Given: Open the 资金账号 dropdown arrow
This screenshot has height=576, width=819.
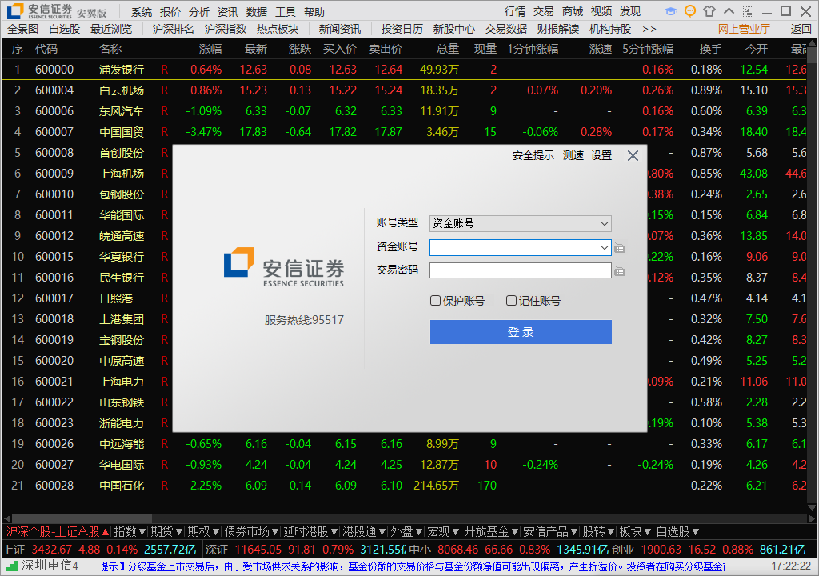Looking at the screenshot, I should [604, 248].
